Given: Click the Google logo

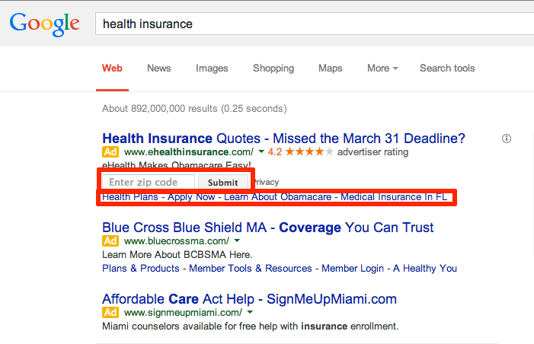Looking at the screenshot, I should (45, 24).
